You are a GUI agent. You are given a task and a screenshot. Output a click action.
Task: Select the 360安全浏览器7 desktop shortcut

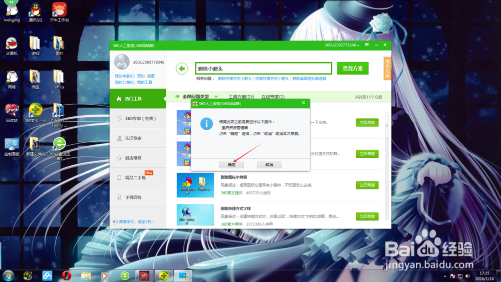point(59,148)
